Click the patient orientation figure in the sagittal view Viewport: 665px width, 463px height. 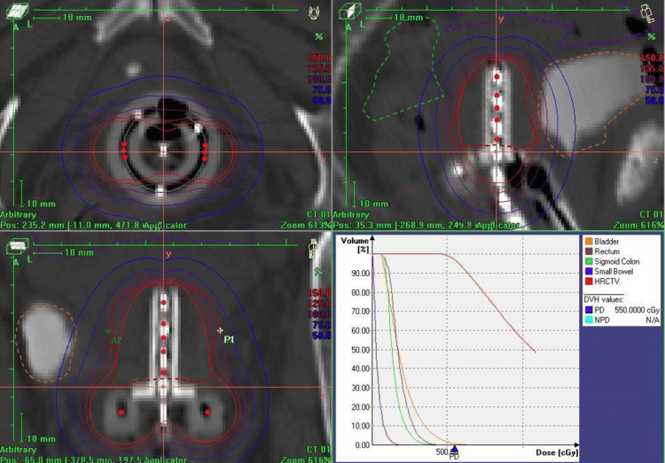(x=647, y=13)
